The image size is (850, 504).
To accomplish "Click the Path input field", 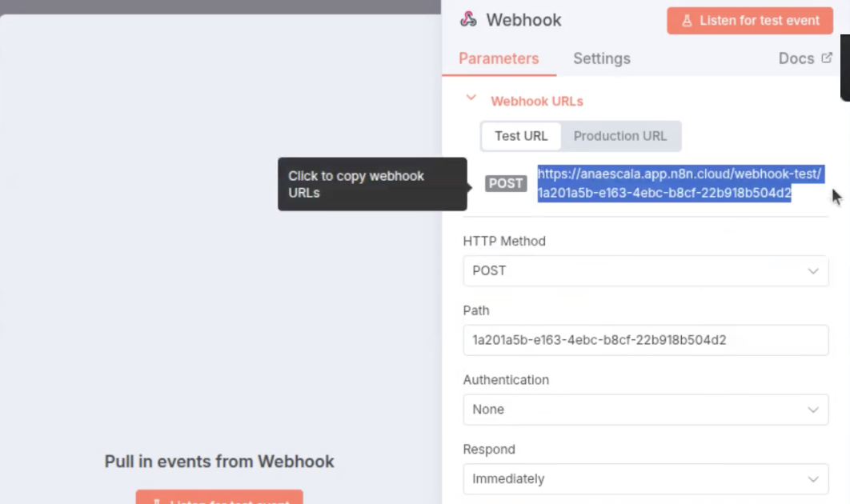I will click(646, 340).
